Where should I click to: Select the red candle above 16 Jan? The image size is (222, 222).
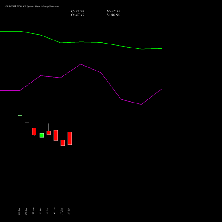click(x=55, y=135)
